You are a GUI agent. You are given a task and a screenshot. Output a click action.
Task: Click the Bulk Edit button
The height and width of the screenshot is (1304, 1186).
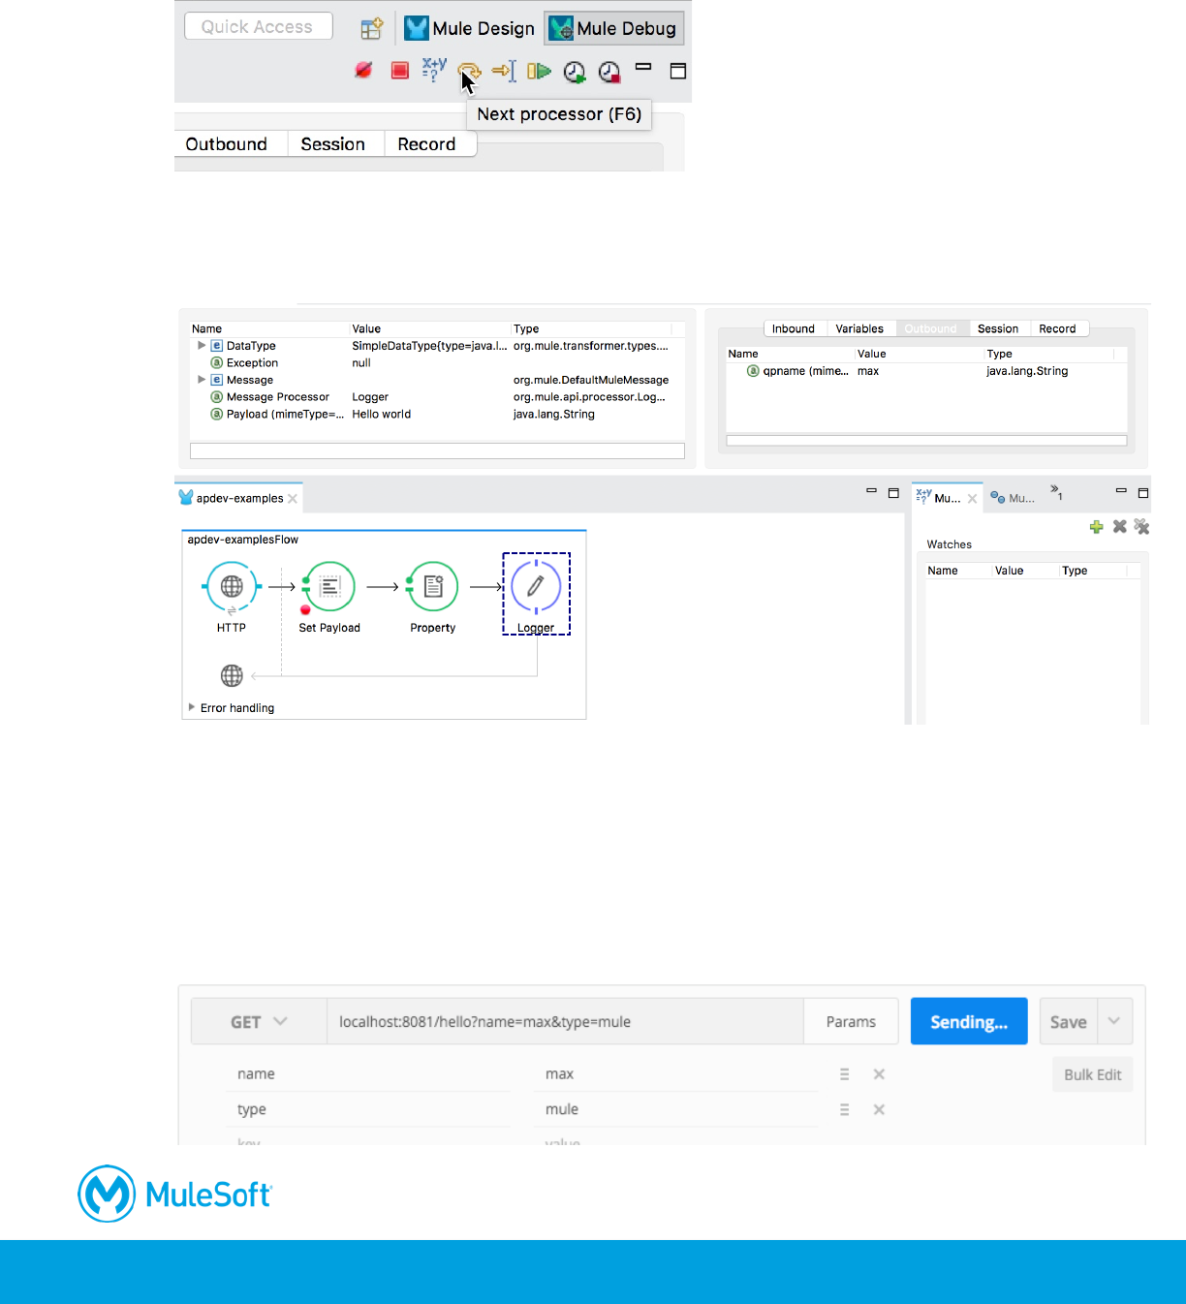[1093, 1074]
